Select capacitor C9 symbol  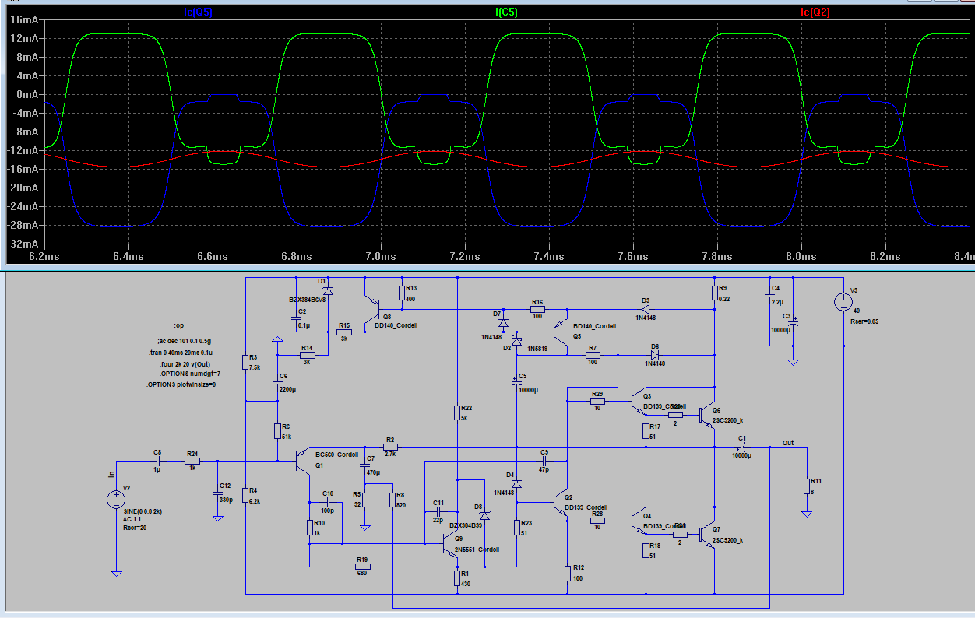(544, 461)
